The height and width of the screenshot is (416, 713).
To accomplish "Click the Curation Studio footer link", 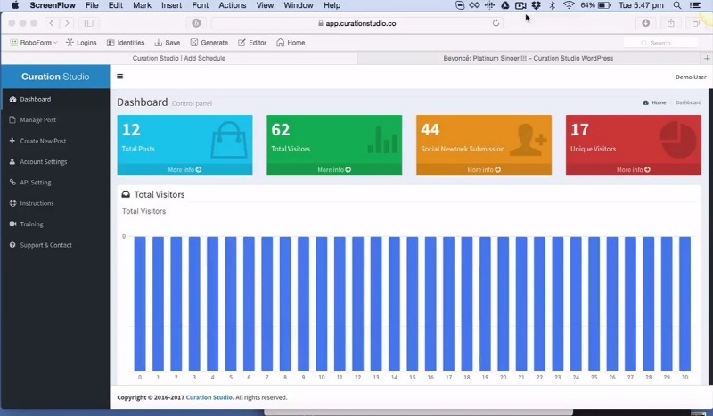I will pos(209,397).
